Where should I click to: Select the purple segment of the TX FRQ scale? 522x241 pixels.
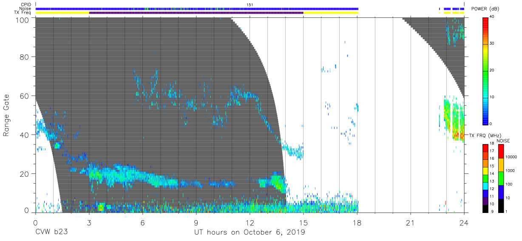coord(485,201)
